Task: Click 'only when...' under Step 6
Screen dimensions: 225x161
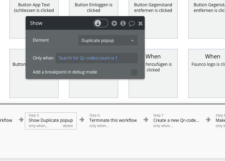Action: click(99, 126)
